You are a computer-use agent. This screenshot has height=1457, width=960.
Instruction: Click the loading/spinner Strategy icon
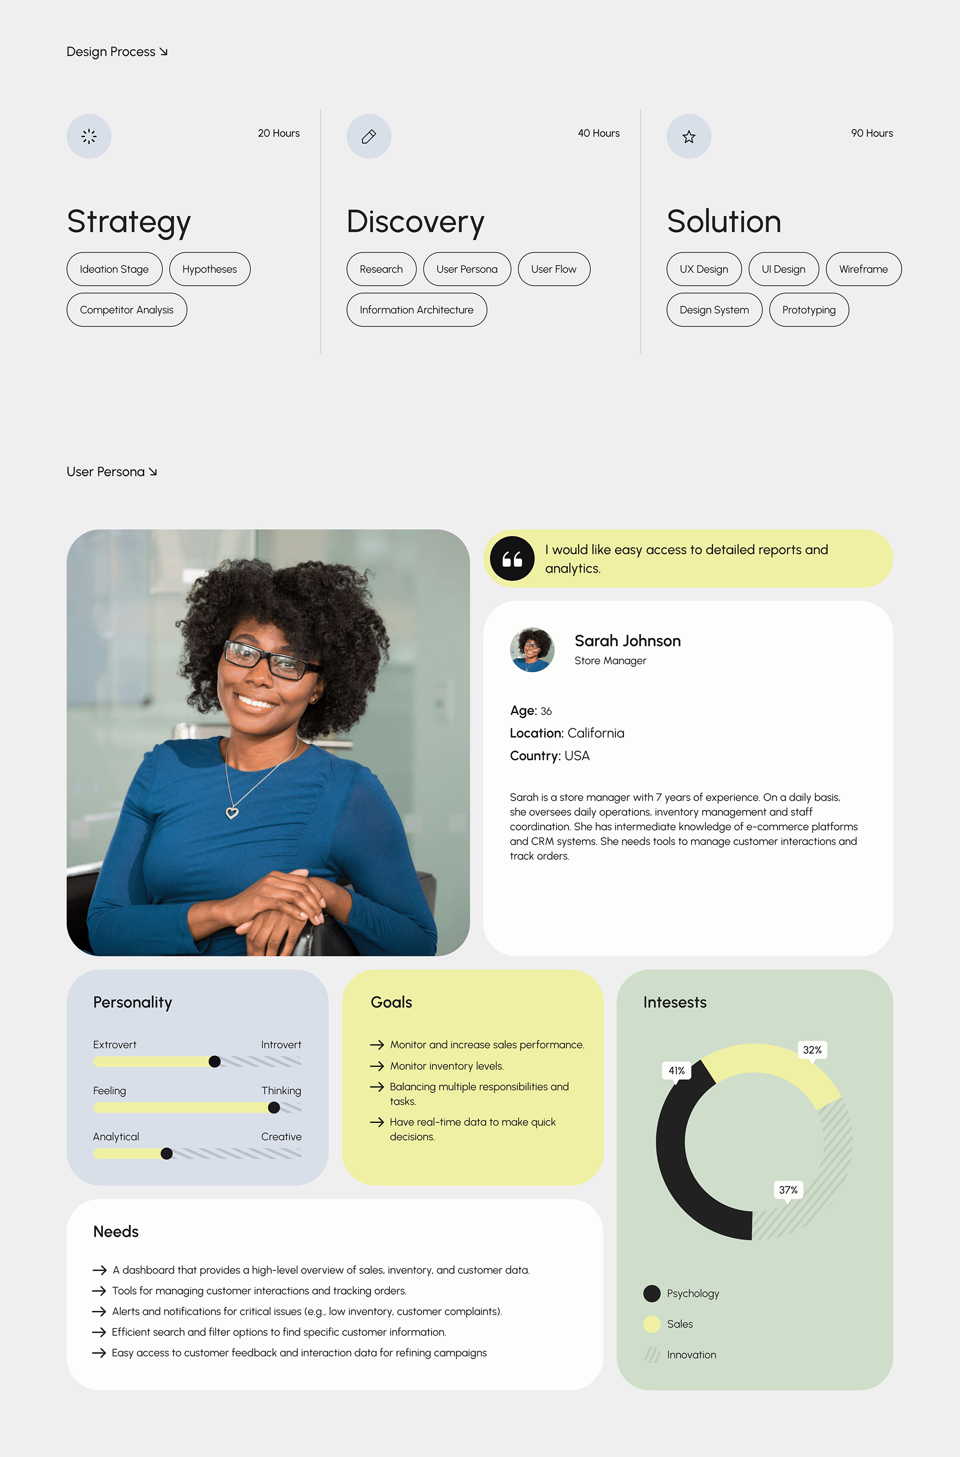click(x=89, y=135)
